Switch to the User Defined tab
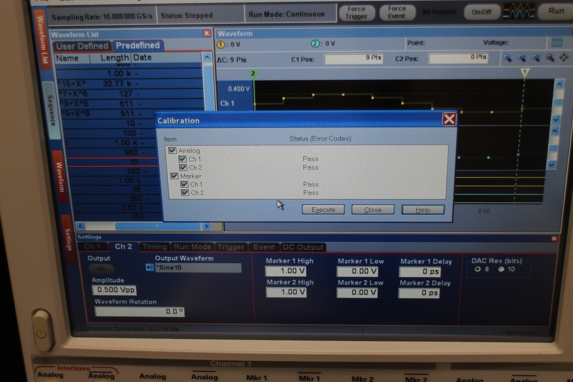The width and height of the screenshot is (573, 382). point(82,46)
